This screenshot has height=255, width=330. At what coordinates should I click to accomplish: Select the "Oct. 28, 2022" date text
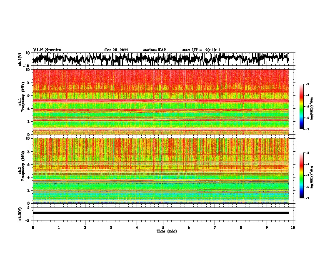pyautogui.click(x=116, y=50)
